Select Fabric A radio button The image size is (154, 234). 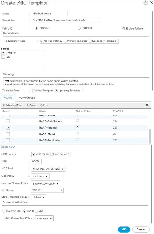click(x=36, y=28)
